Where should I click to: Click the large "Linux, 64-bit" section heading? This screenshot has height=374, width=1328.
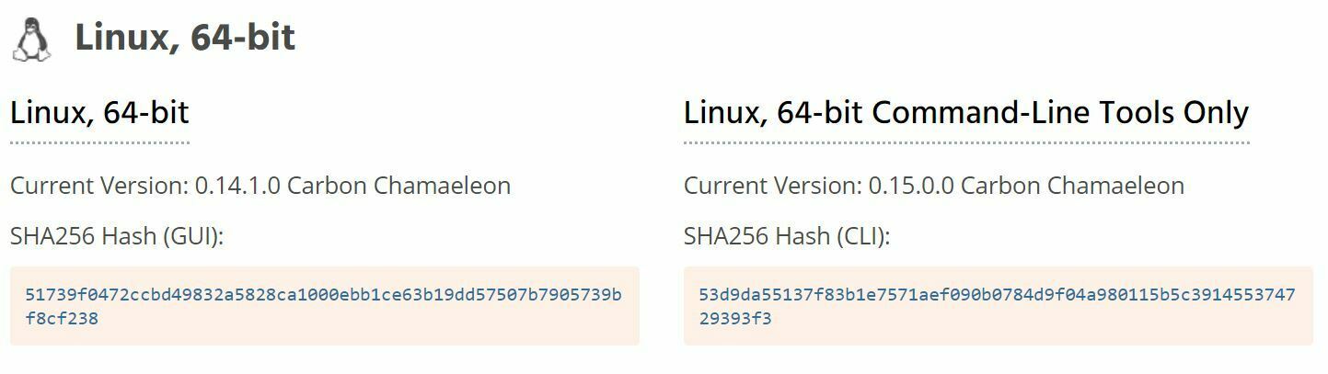184,38
